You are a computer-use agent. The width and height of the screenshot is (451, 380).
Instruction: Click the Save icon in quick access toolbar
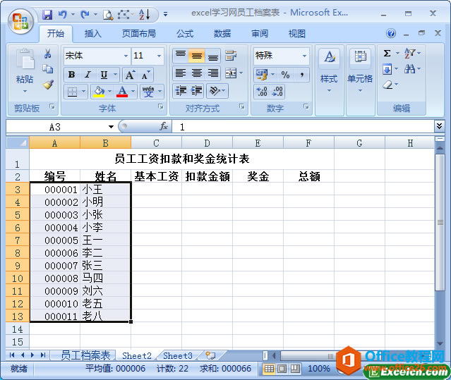(x=47, y=14)
